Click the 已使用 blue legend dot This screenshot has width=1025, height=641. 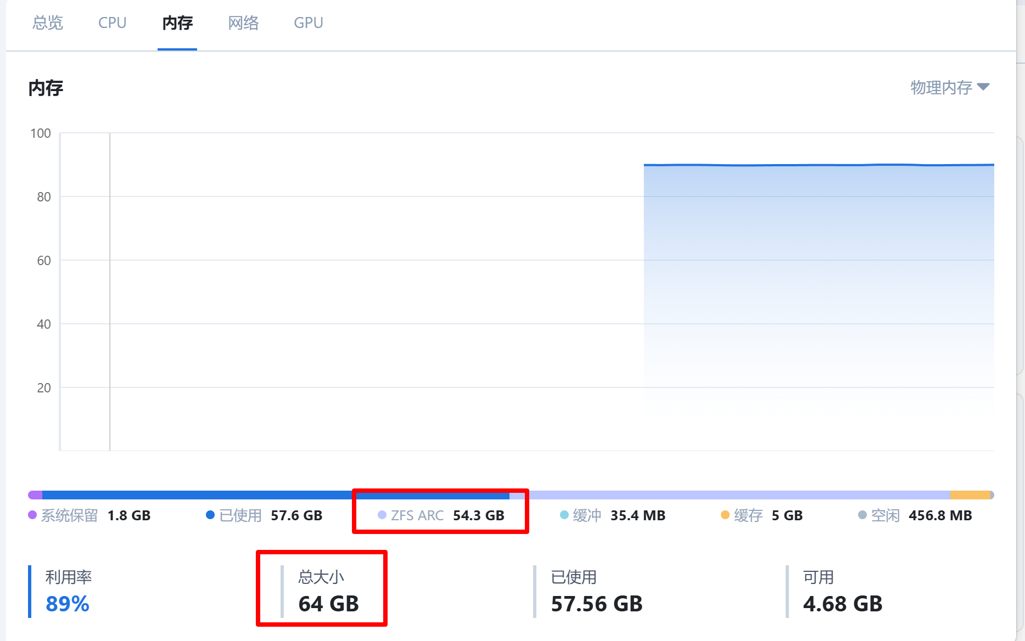(x=210, y=515)
